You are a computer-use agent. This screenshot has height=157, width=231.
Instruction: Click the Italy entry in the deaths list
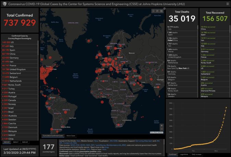pyautogui.click(x=182, y=28)
